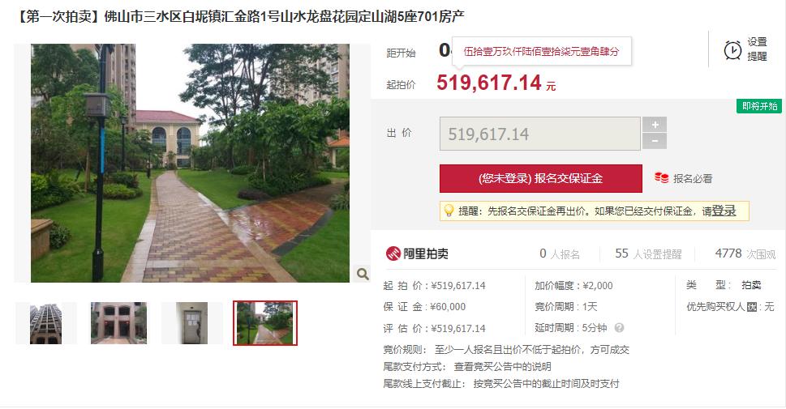Click the 优 badge after 优先购买权人

pos(751,307)
